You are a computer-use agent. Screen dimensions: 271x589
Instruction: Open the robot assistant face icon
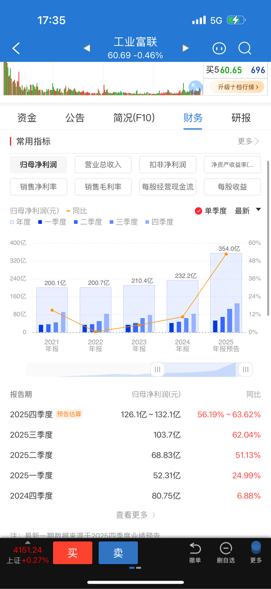(219, 48)
